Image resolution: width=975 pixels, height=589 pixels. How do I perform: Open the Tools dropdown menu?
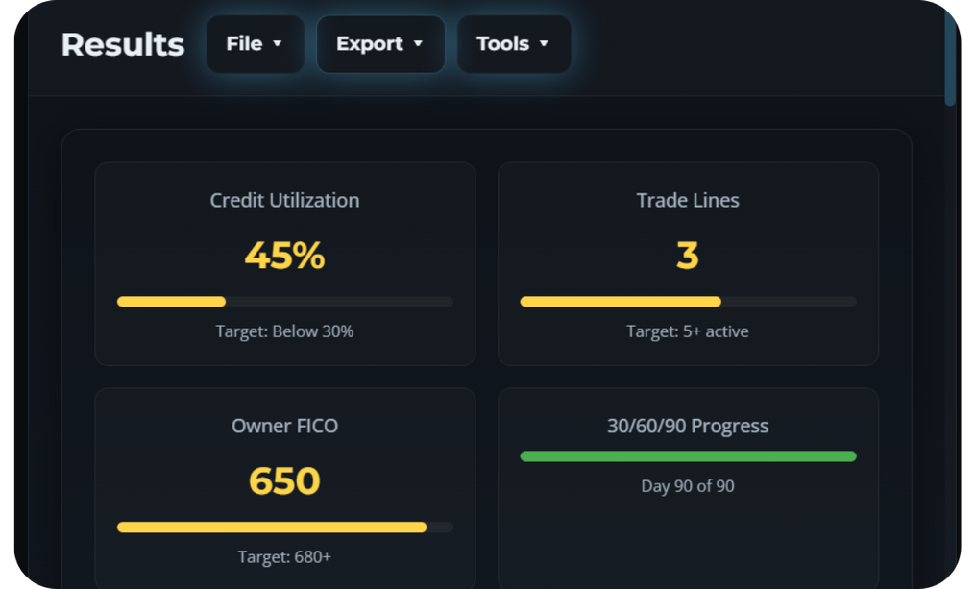(x=514, y=44)
